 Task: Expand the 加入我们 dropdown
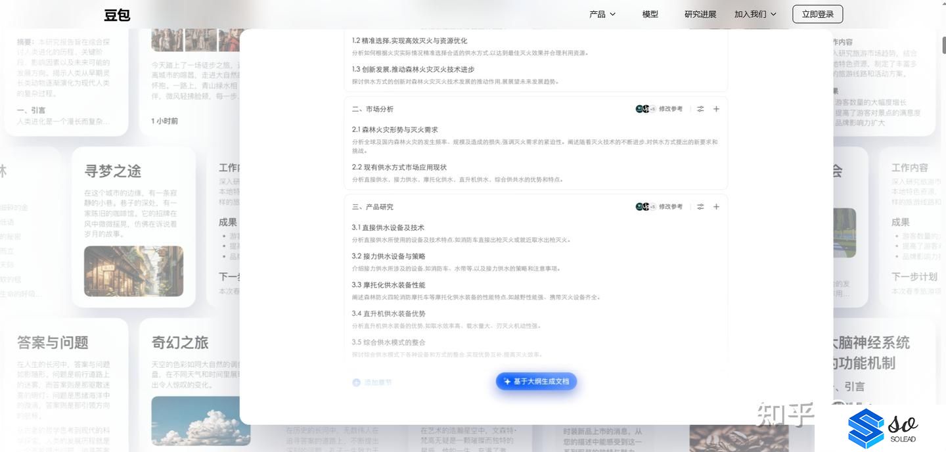pos(755,14)
